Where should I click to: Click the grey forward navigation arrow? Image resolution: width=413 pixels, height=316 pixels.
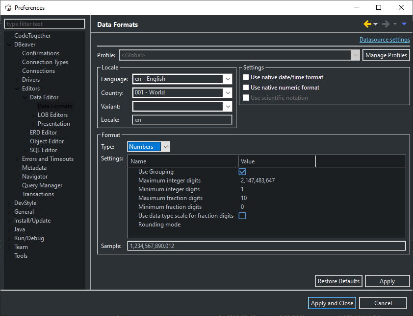pos(386,24)
